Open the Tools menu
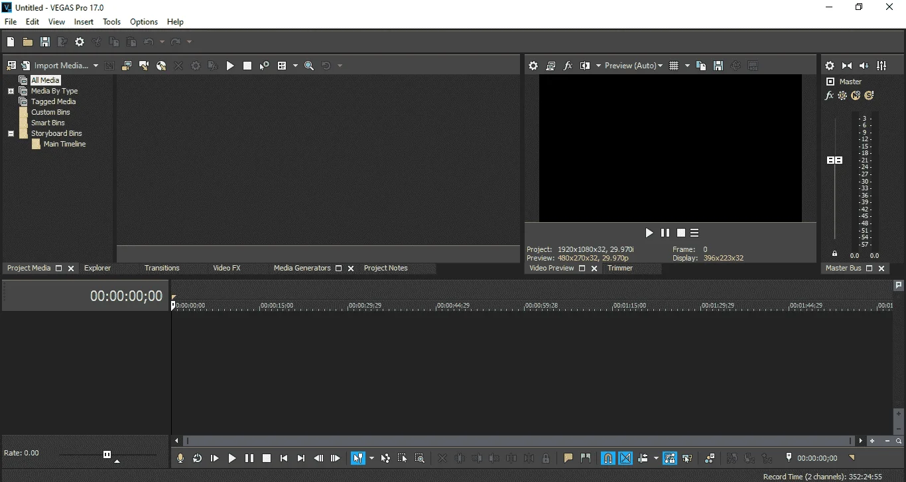The width and height of the screenshot is (906, 482). (111, 22)
